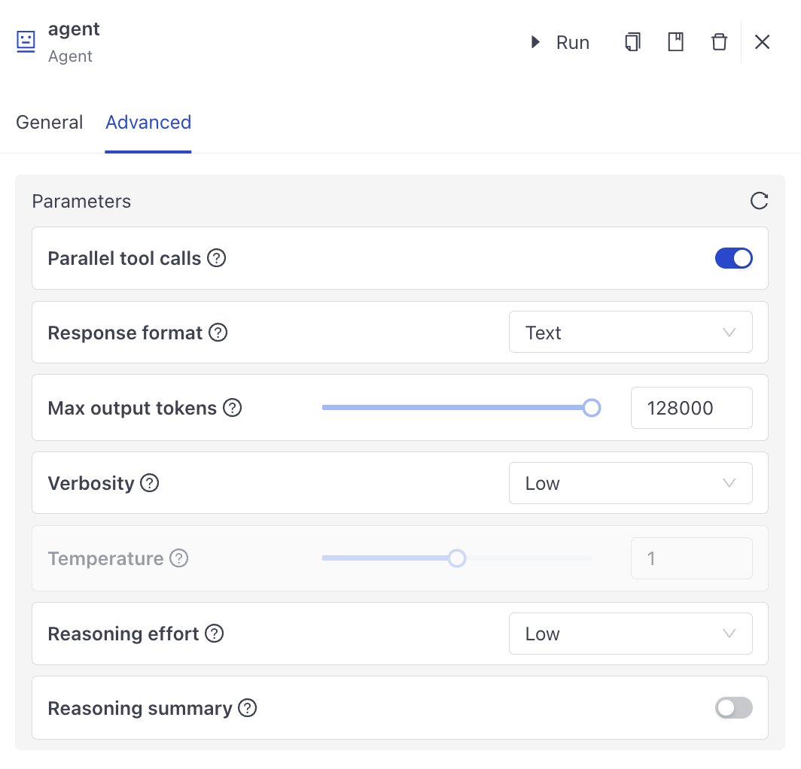This screenshot has width=801, height=769.
Task: Select the Advanced tab
Action: coord(148,123)
